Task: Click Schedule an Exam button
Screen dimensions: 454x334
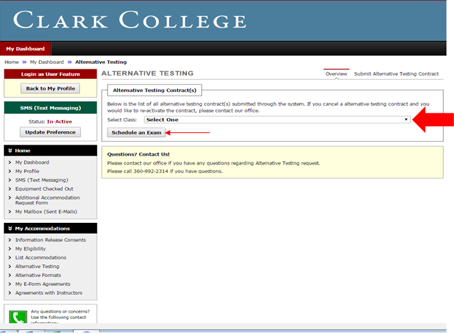Action: [x=136, y=132]
